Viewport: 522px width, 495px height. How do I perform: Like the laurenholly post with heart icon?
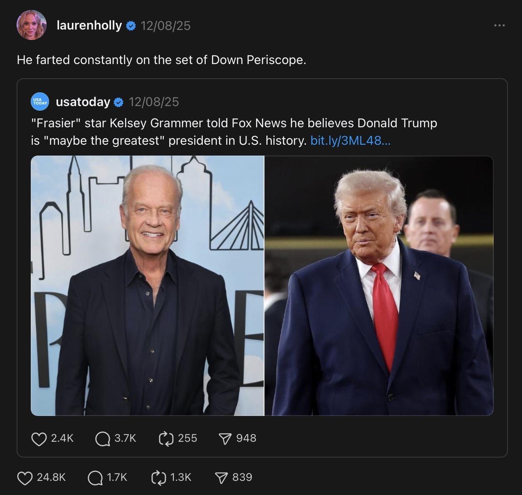pos(25,478)
